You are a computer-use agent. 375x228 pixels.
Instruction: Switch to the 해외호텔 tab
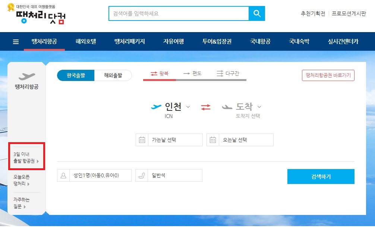point(86,41)
